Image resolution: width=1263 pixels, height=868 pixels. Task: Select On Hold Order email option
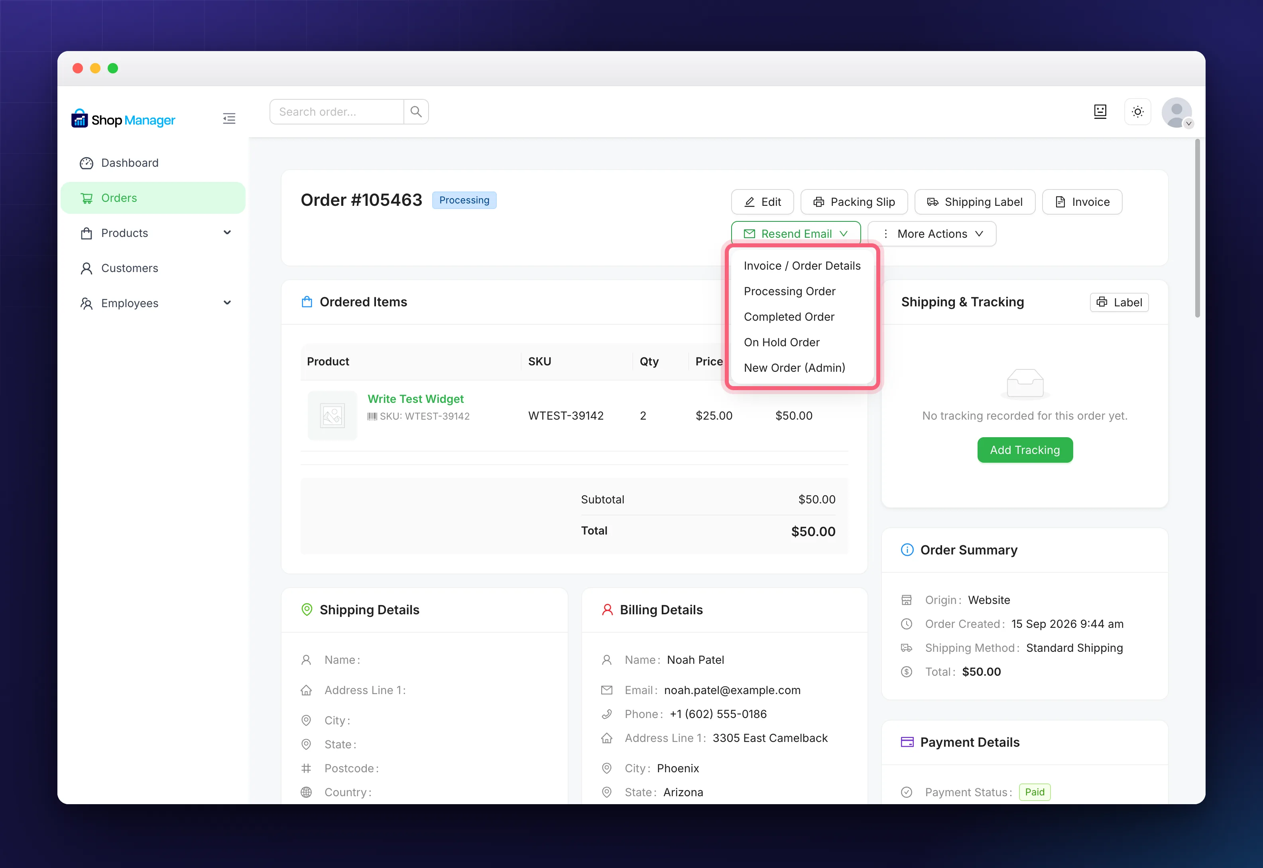coord(802,343)
